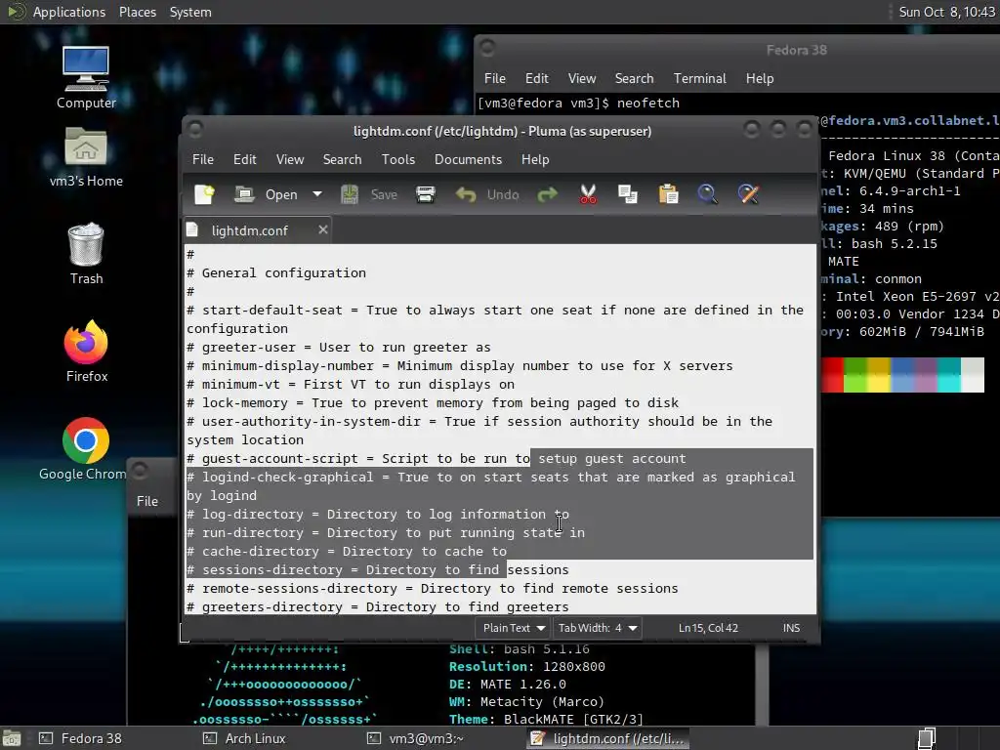Image resolution: width=1000 pixels, height=750 pixels.
Task: Click the 'greeters-directory' line
Action: (x=378, y=606)
